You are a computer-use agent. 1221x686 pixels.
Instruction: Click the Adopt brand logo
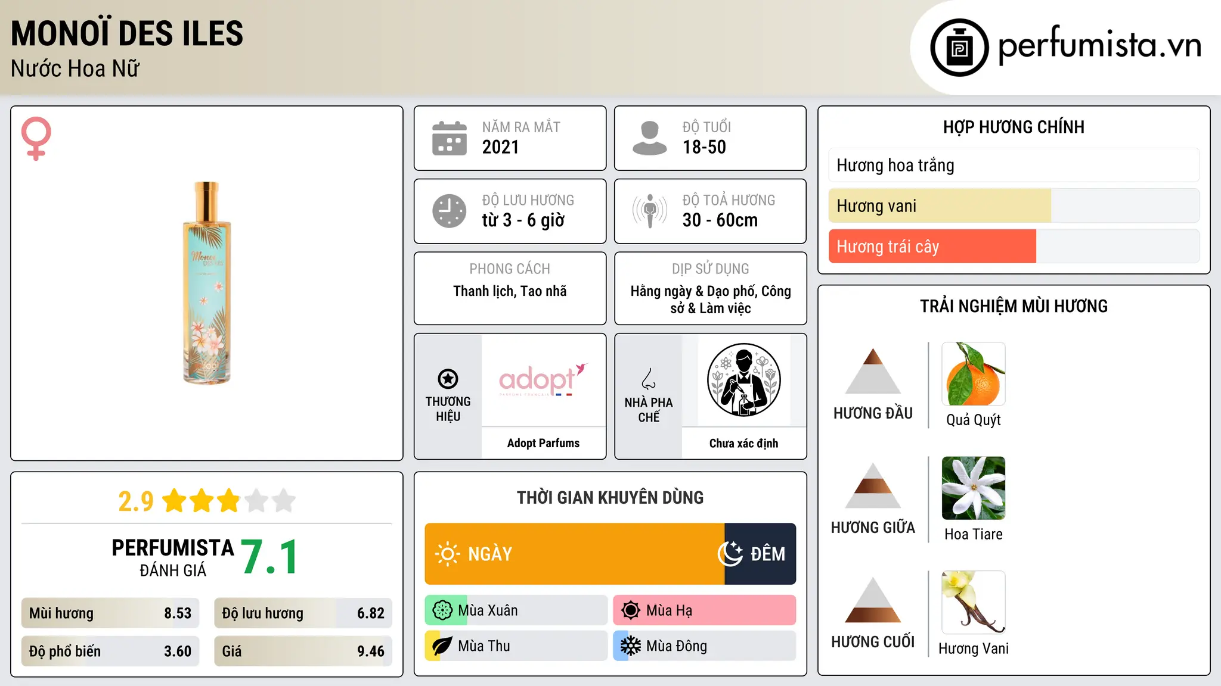click(x=543, y=380)
